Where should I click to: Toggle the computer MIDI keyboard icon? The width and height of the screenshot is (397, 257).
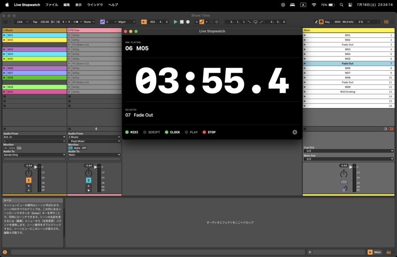point(321,22)
